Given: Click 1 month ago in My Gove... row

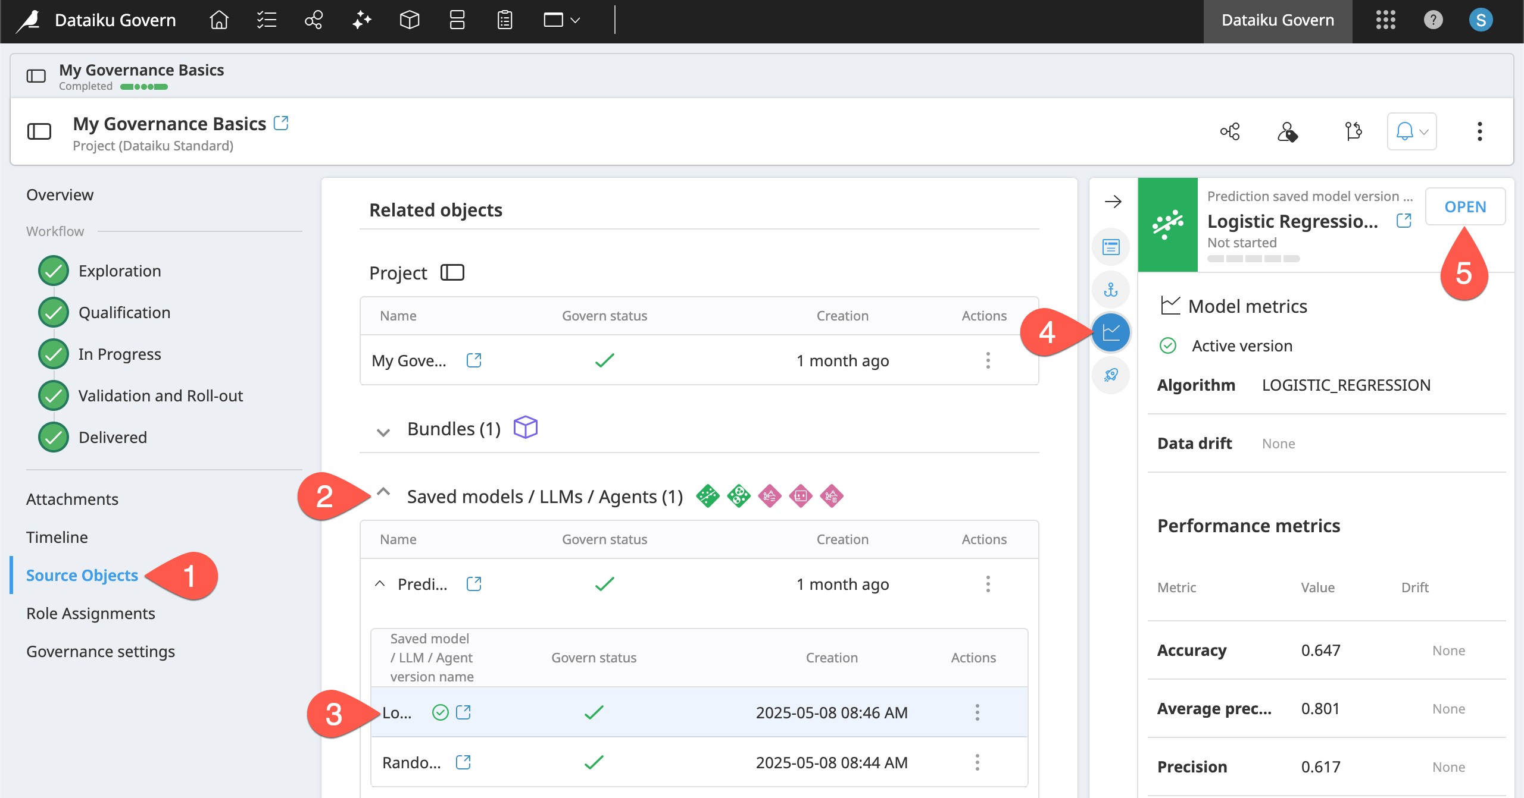Looking at the screenshot, I should (x=842, y=360).
